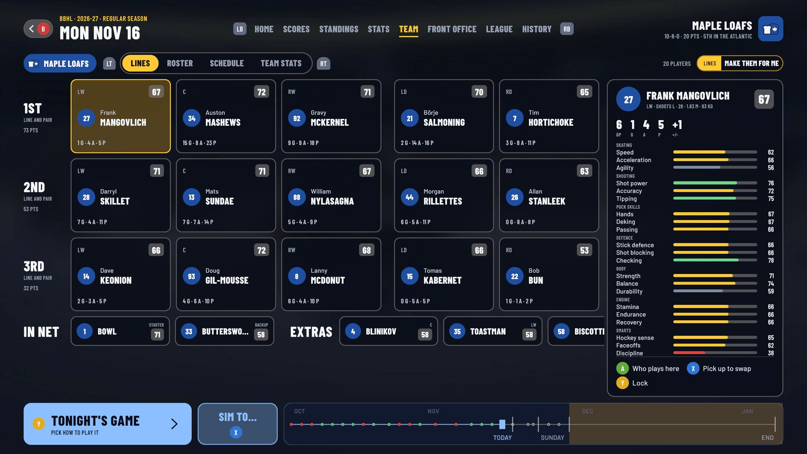Open the Maple Loafs jersey logo badge

click(x=770, y=29)
